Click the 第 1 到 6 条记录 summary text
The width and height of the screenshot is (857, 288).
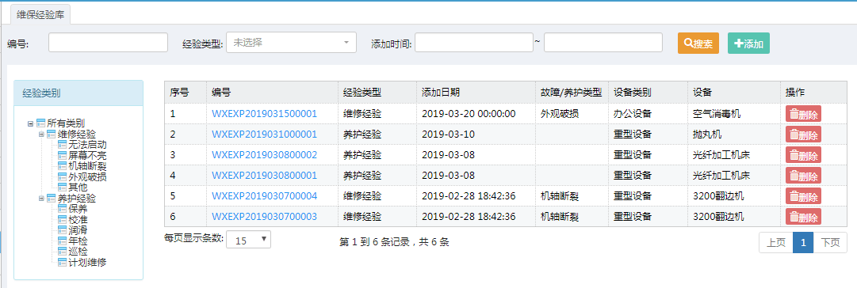point(394,242)
